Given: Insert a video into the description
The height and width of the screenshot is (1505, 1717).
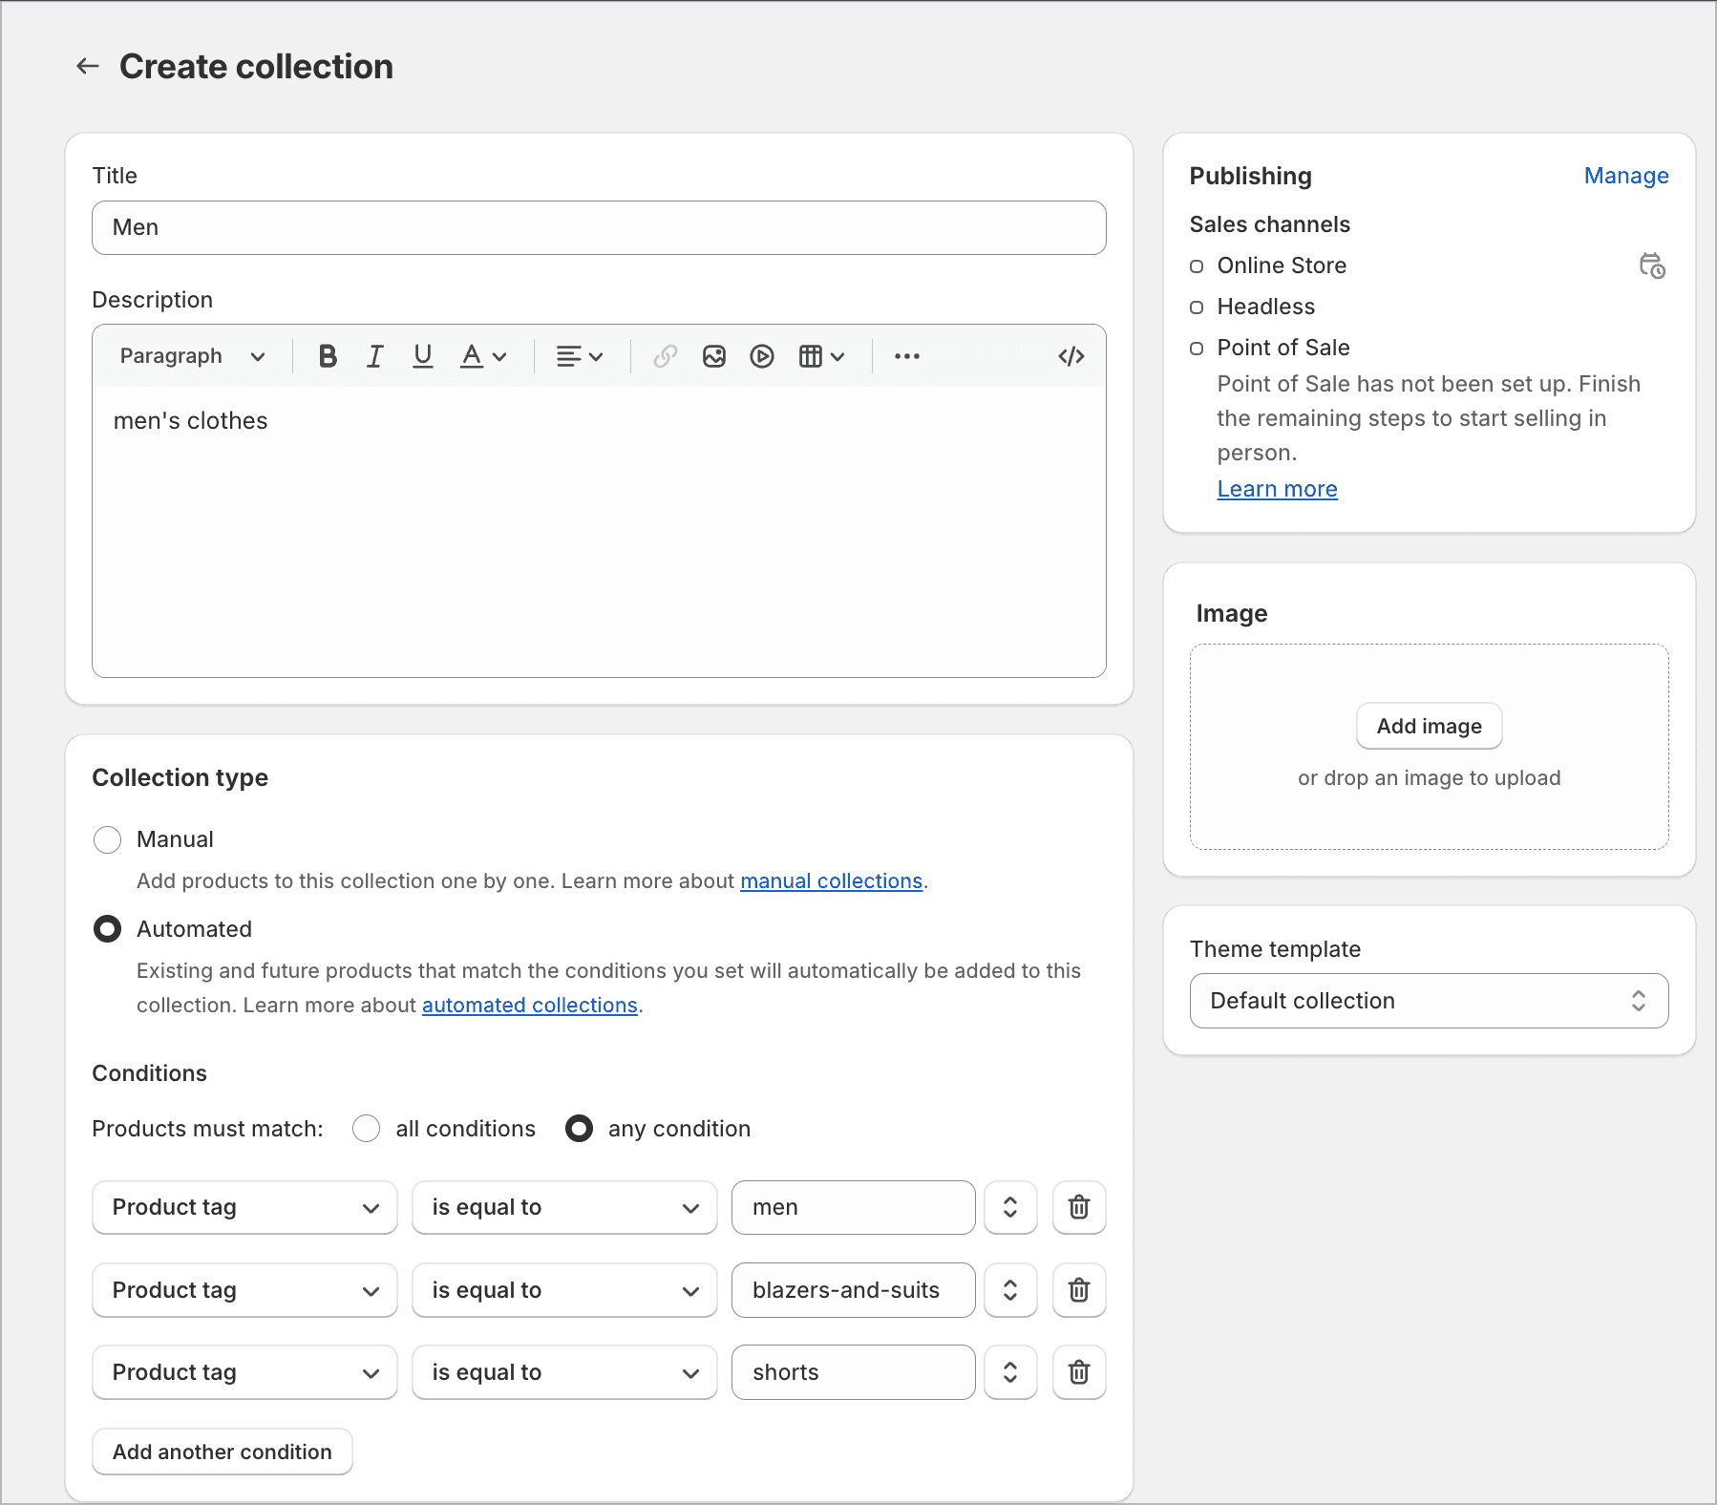Looking at the screenshot, I should [x=761, y=355].
